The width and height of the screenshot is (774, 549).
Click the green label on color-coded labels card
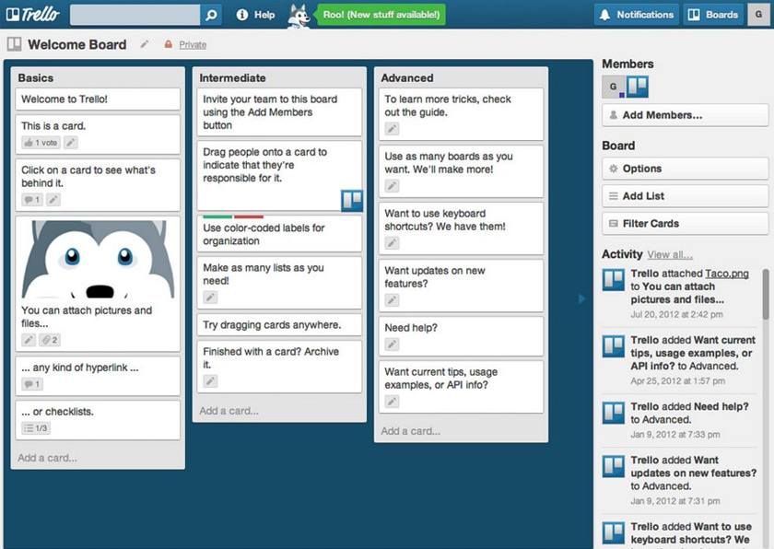pyautogui.click(x=217, y=216)
